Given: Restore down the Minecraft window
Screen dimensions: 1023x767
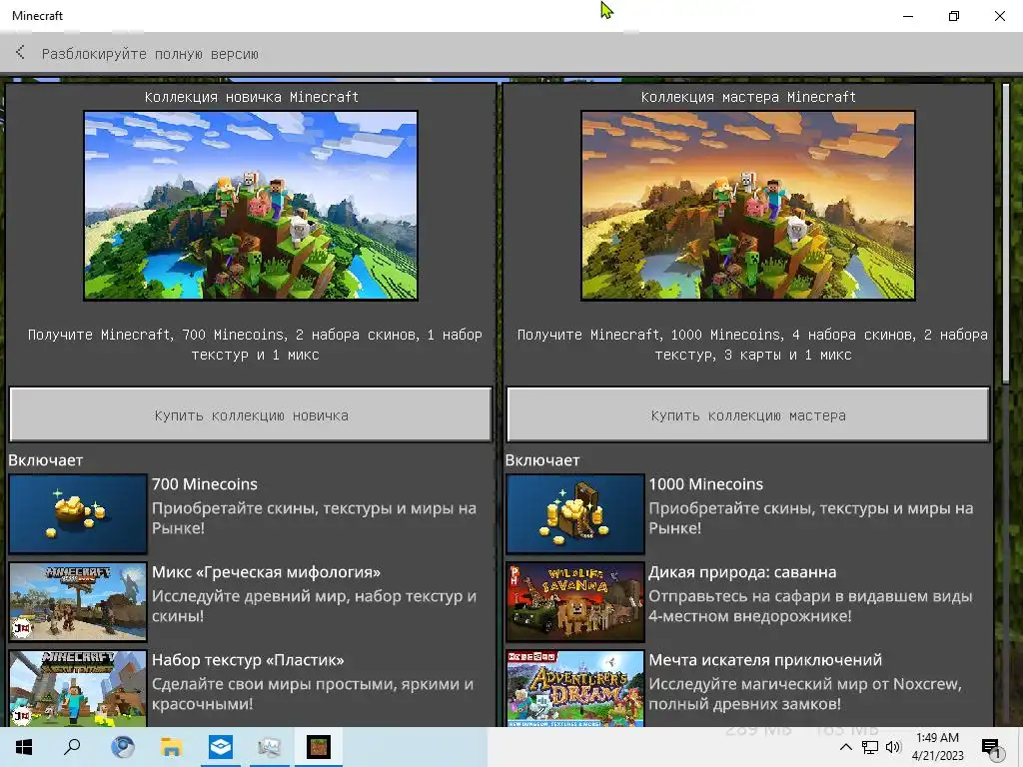Looking at the screenshot, I should pyautogui.click(x=954, y=16).
